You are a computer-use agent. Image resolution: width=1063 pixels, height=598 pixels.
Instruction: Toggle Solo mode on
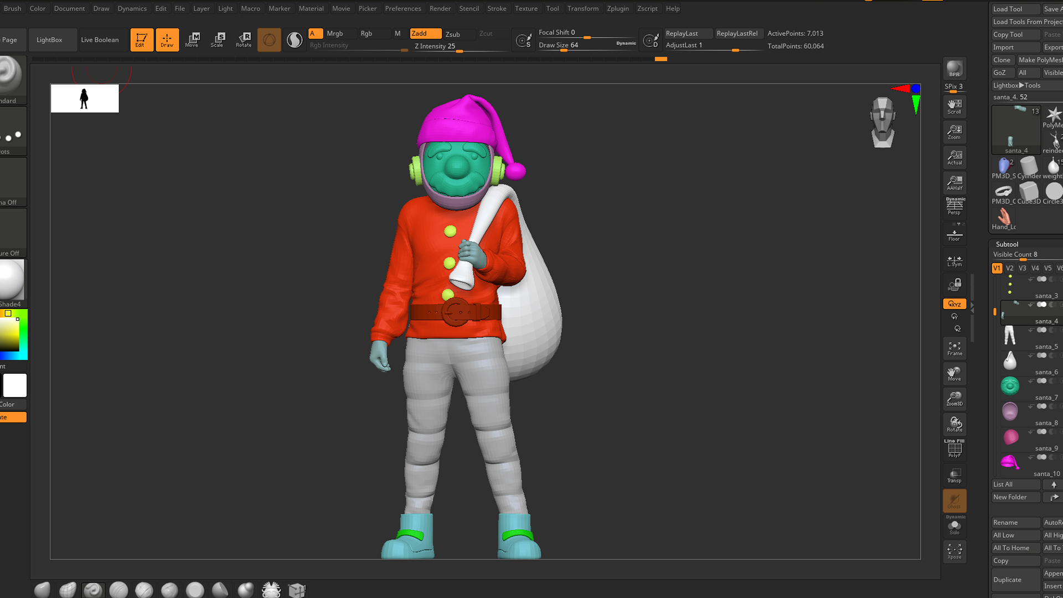(x=954, y=526)
